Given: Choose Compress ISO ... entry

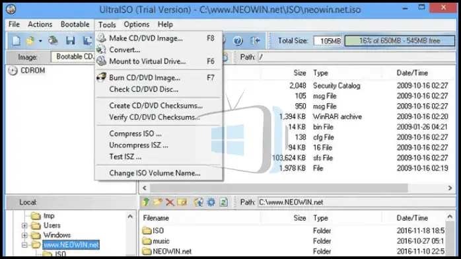Looking at the screenshot, I should click(159, 133).
